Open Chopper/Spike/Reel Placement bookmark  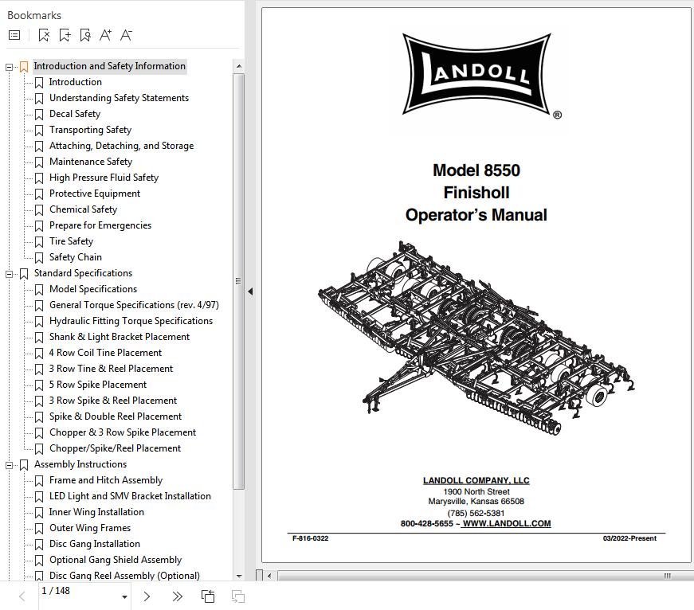[x=115, y=448]
